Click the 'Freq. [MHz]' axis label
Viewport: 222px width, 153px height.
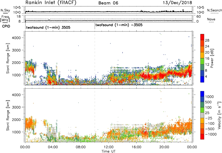[x=5, y=19]
